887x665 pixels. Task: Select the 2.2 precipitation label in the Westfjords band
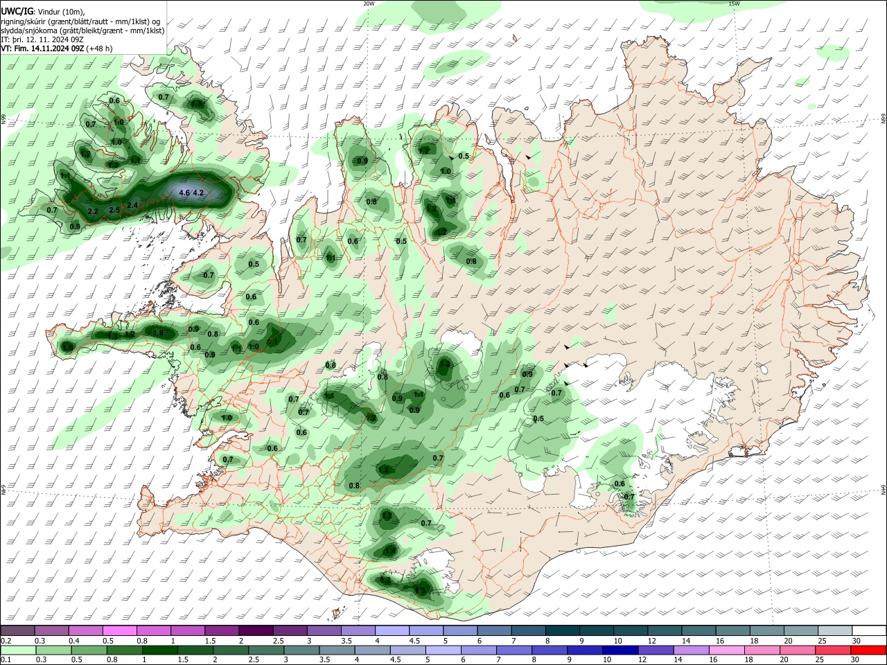tap(94, 211)
